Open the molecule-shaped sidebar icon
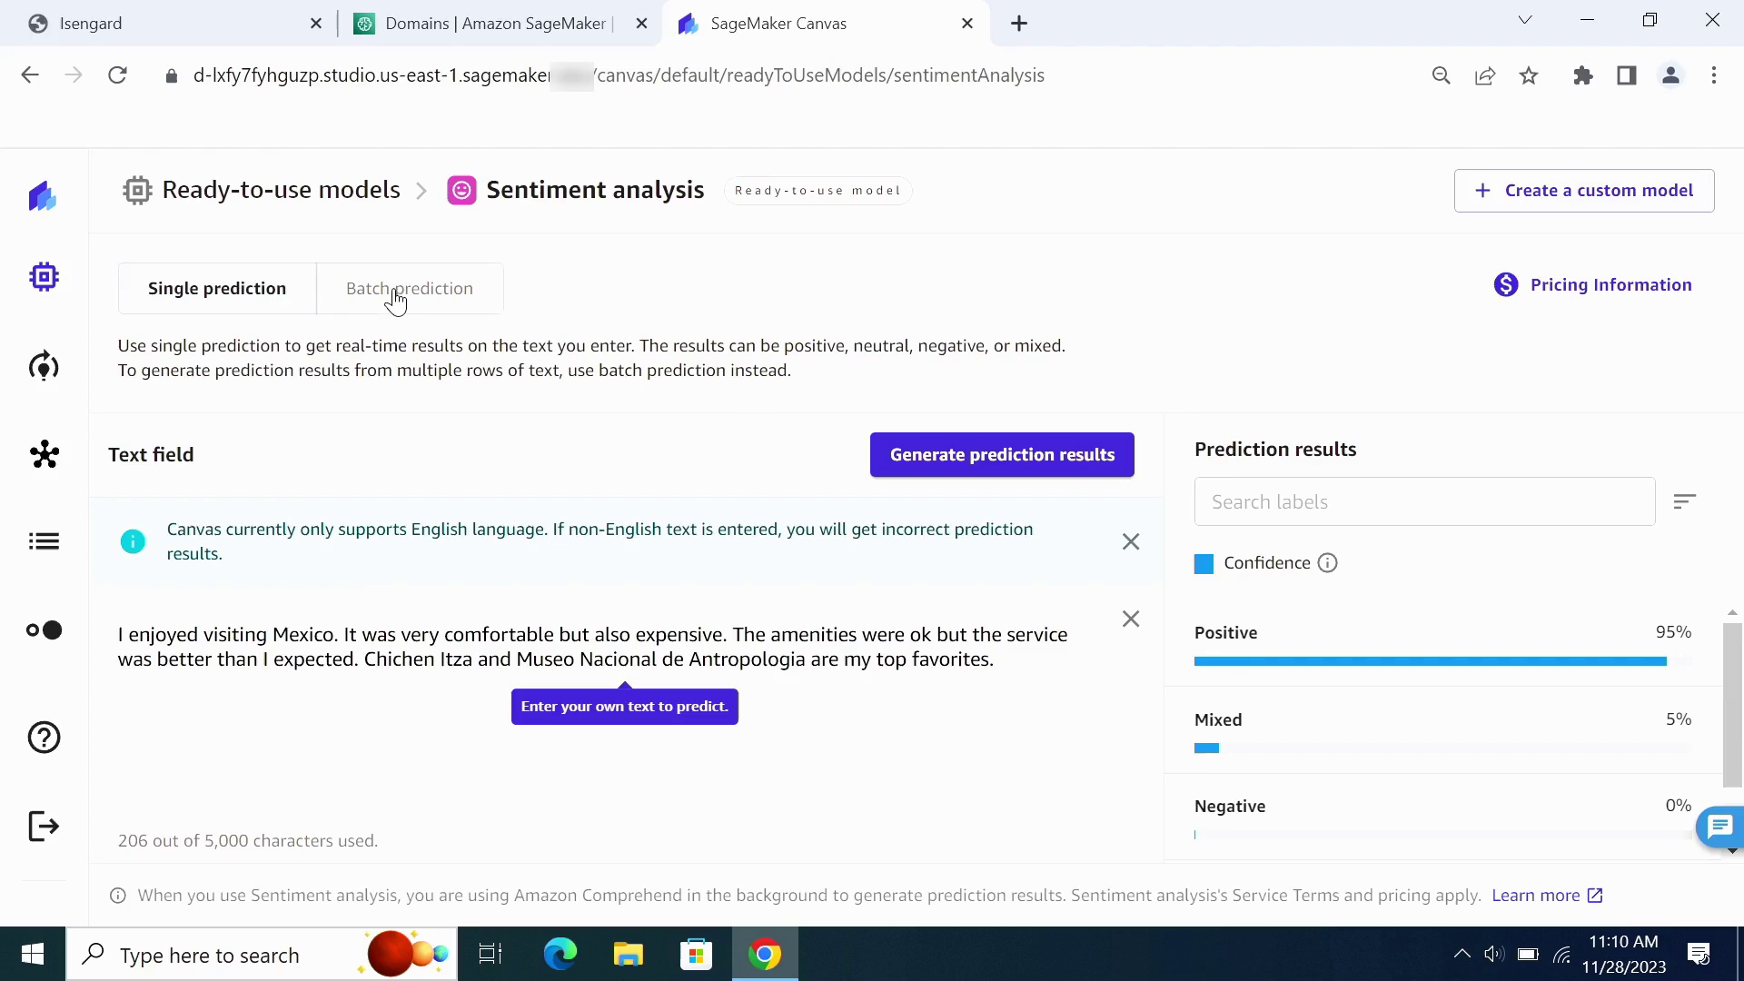 [44, 454]
